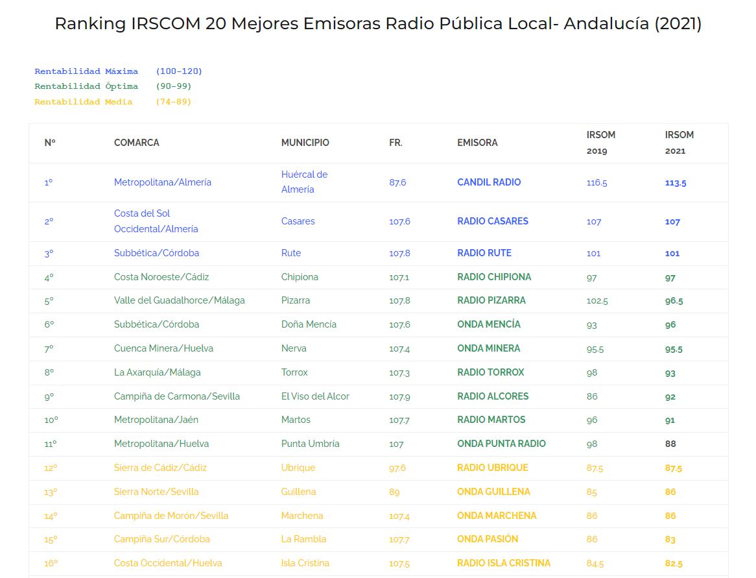
Task: Click the ONDA PASIÓN station name
Action: (487, 539)
